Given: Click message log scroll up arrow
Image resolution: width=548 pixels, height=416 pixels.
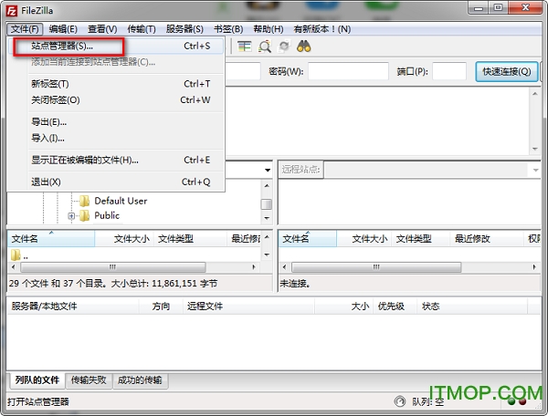Looking at the screenshot, I should point(535,94).
